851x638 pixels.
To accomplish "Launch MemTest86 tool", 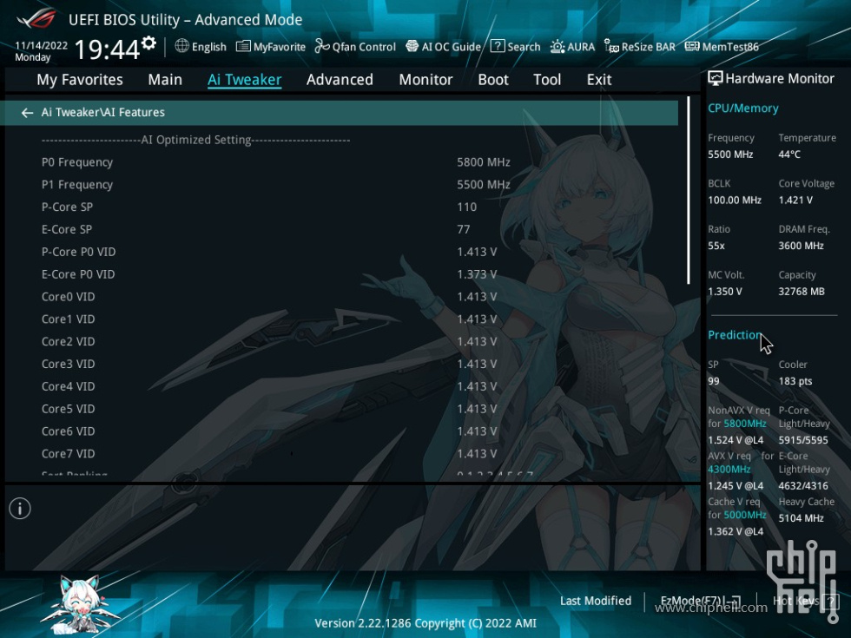I will point(722,47).
